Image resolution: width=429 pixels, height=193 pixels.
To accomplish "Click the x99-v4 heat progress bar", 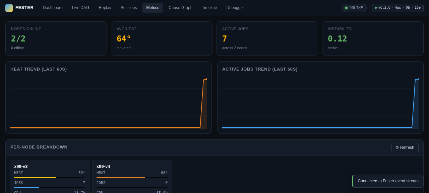I will (x=132, y=178).
